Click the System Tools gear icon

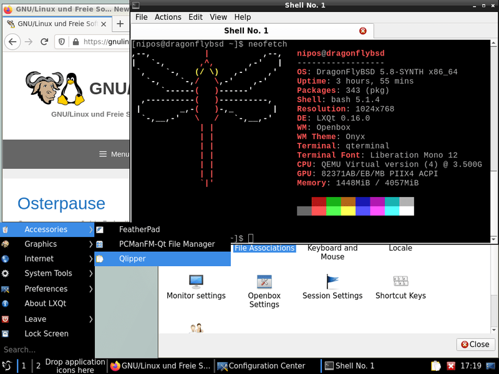[5, 274]
